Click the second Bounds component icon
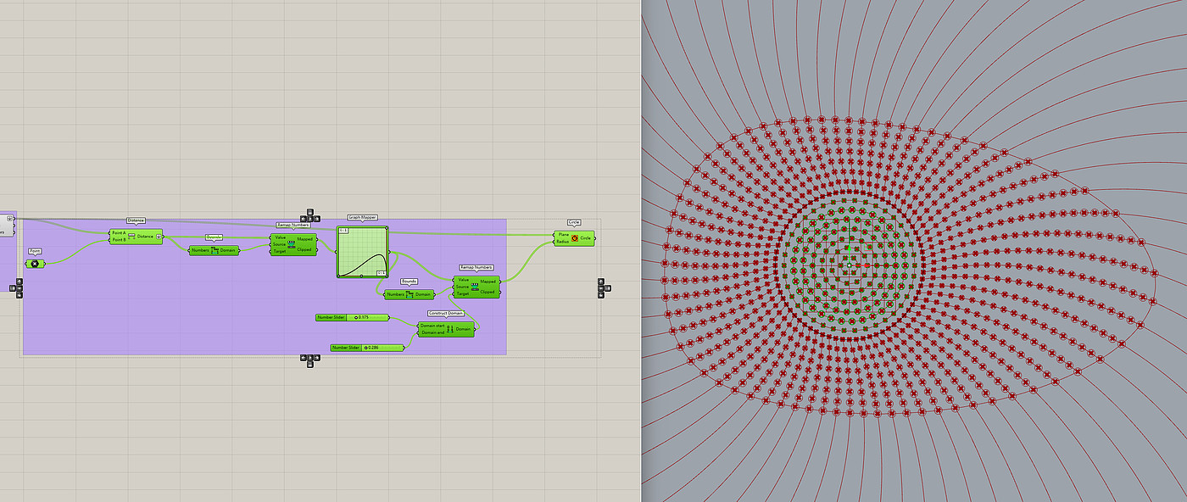1187x502 pixels. click(x=410, y=294)
